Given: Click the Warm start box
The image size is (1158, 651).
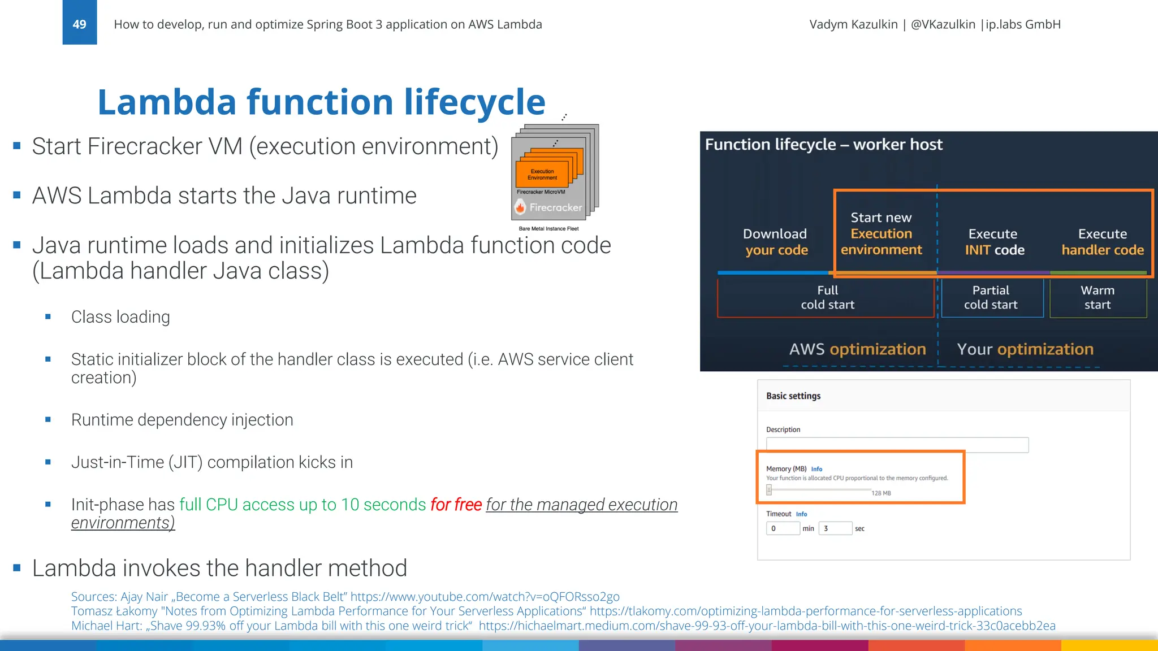Looking at the screenshot, I should tap(1097, 298).
